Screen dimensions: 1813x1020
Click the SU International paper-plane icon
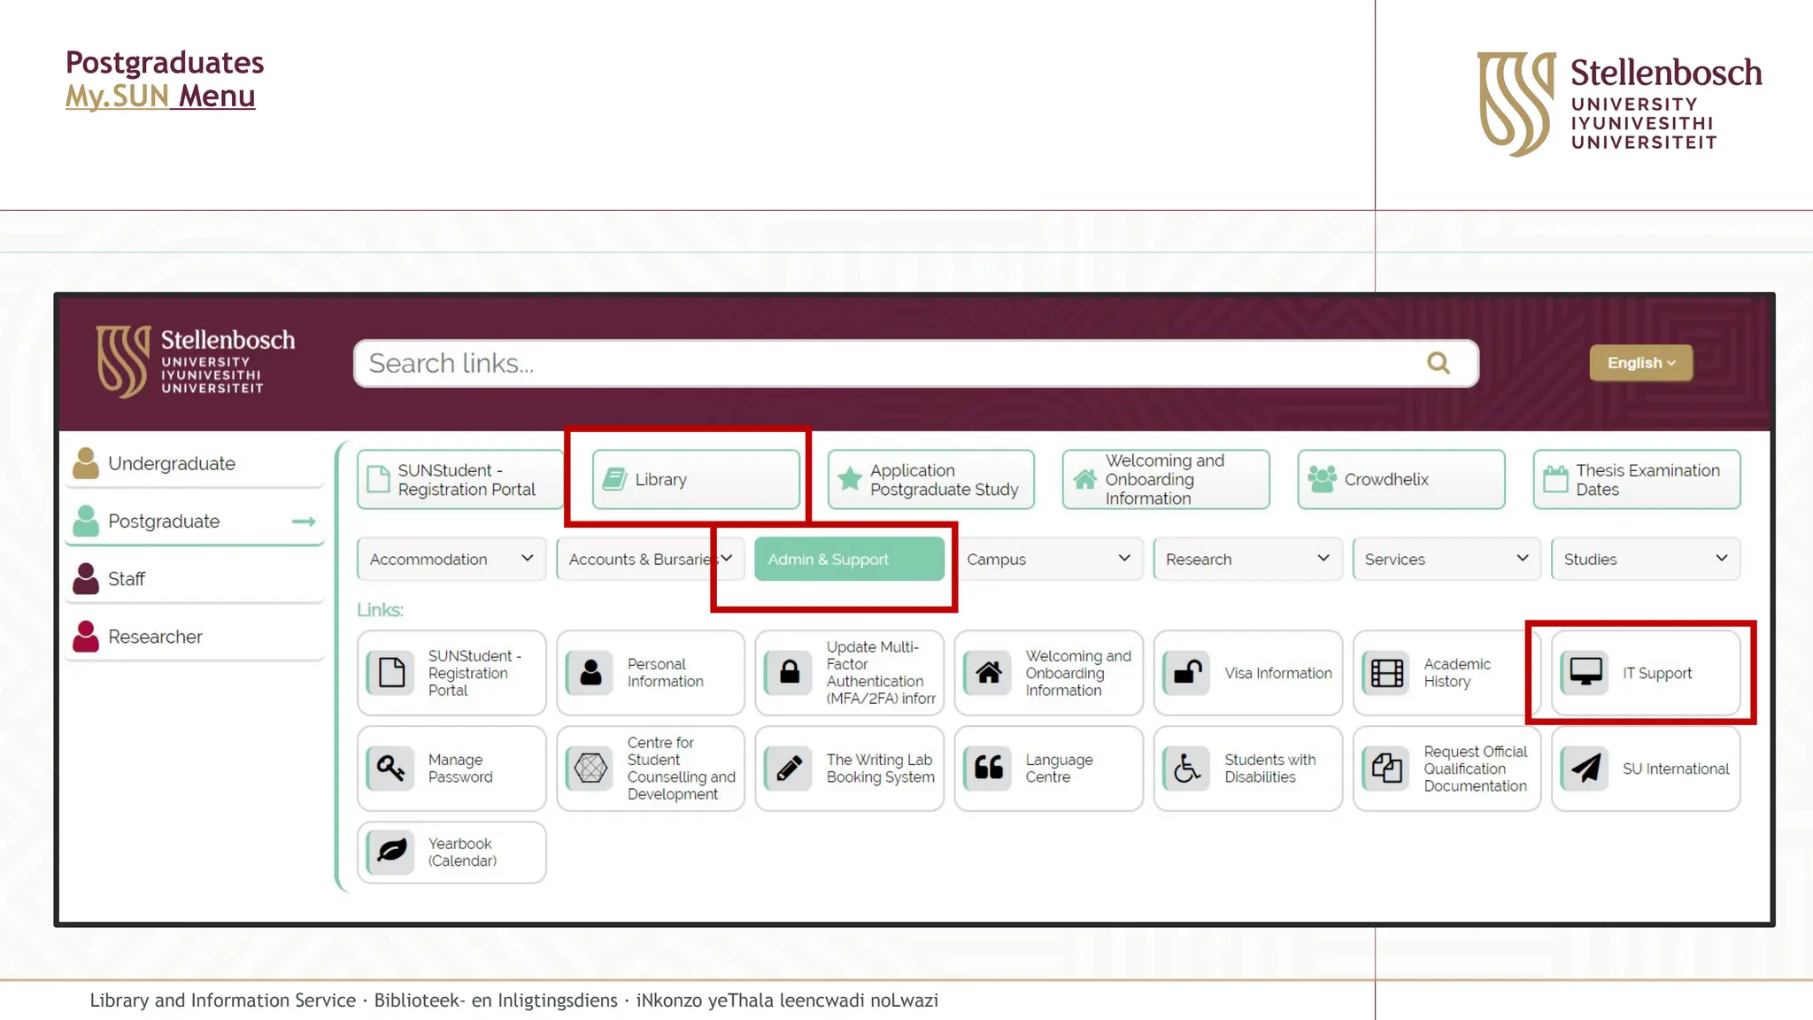(x=1585, y=768)
